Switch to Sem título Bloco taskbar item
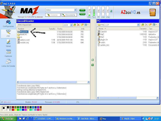This screenshot has width=161, height=121. click(87, 119)
